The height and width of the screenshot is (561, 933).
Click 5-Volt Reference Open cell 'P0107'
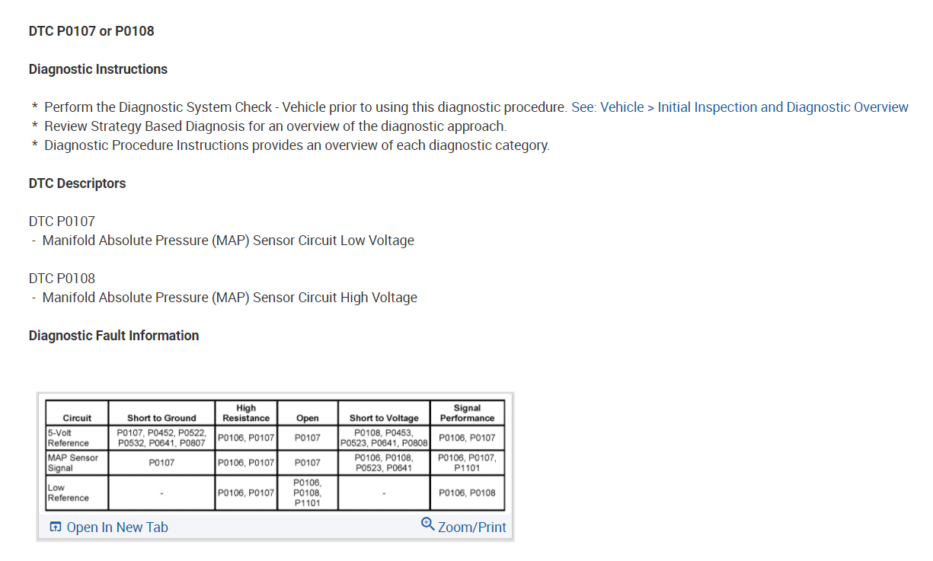[307, 438]
